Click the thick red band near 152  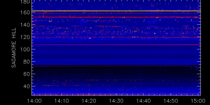pos(116,17)
